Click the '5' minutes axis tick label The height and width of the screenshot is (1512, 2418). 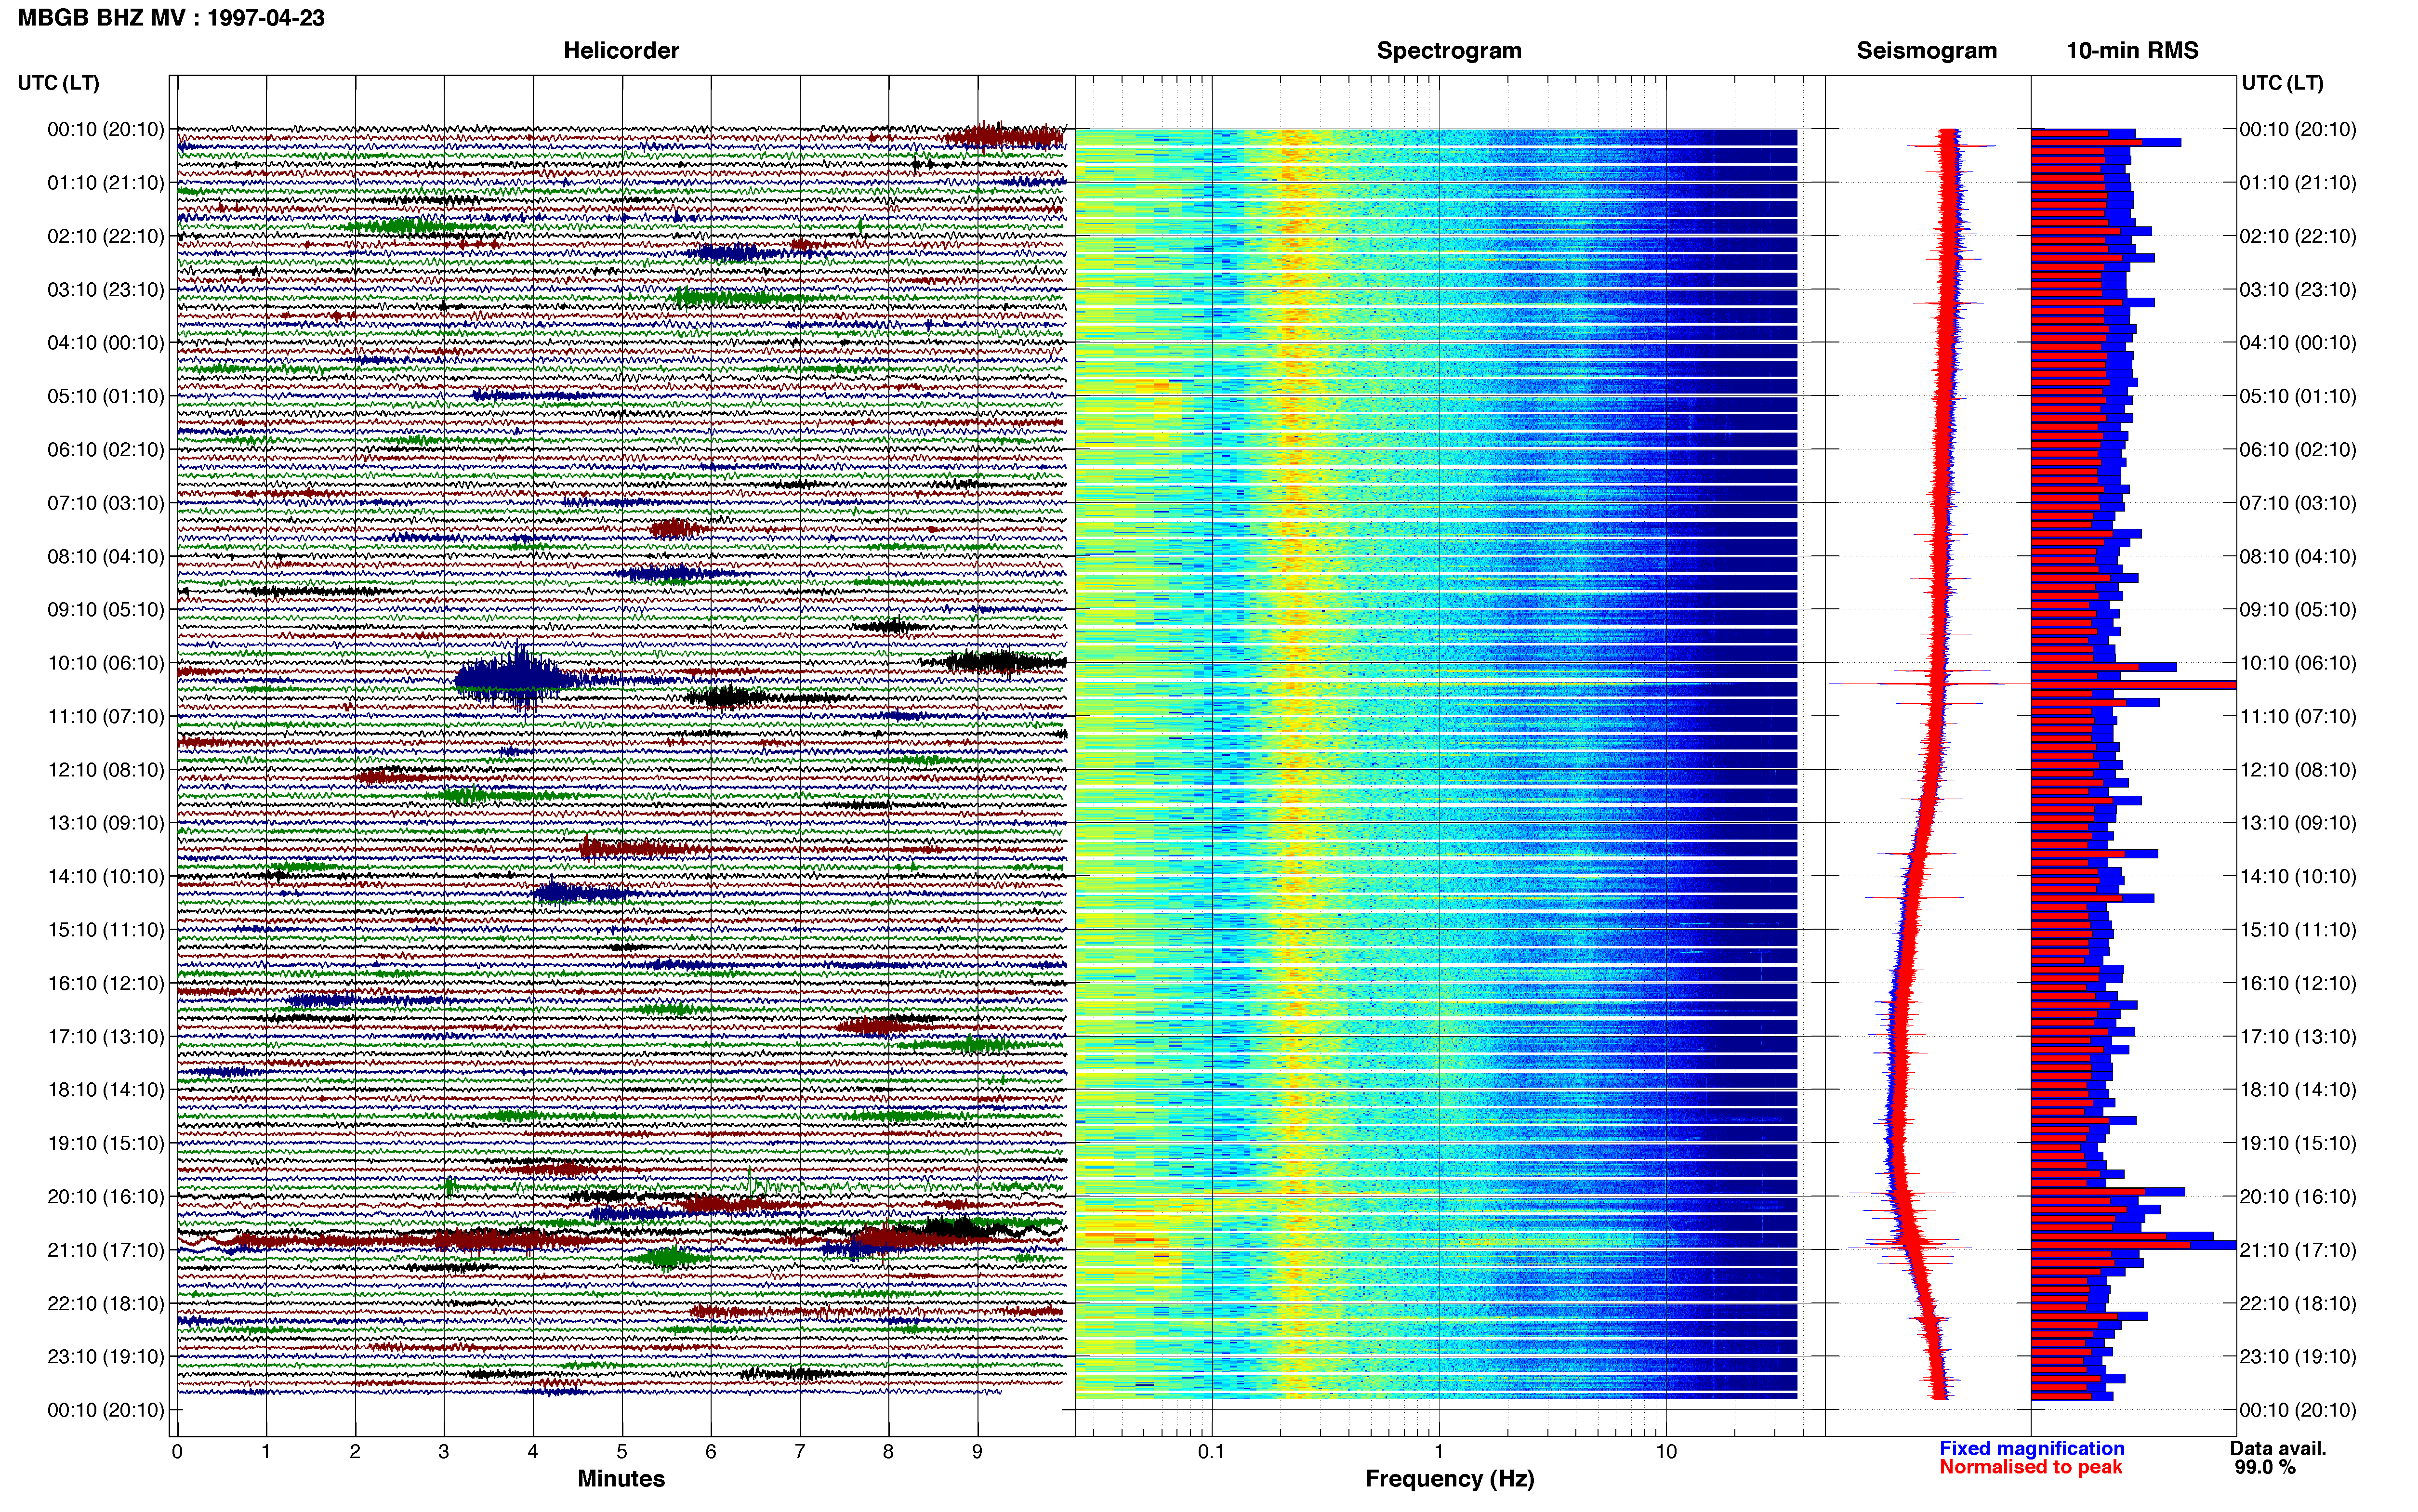click(x=622, y=1451)
